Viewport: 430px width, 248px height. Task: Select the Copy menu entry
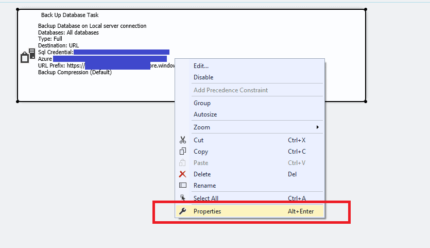click(250, 152)
